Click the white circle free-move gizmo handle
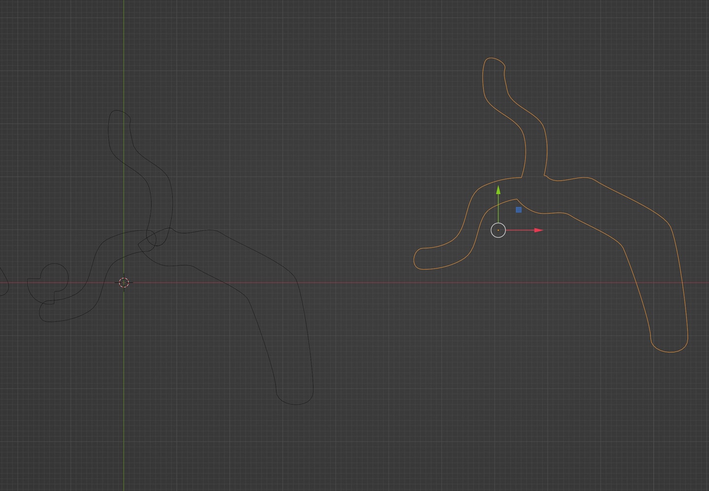Image resolution: width=709 pixels, height=491 pixels. coord(498,230)
